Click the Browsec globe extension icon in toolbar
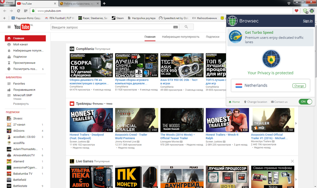This screenshot has width=317, height=188. coord(312,11)
